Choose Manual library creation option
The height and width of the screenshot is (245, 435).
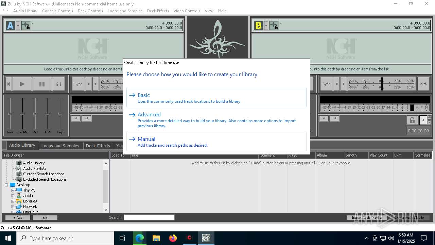click(216, 141)
